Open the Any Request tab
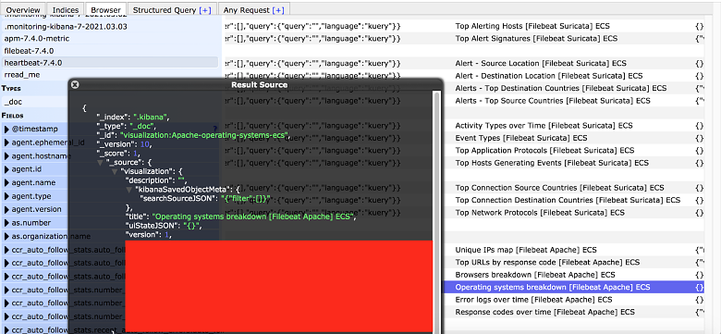This screenshot has width=721, height=334. click(x=254, y=9)
